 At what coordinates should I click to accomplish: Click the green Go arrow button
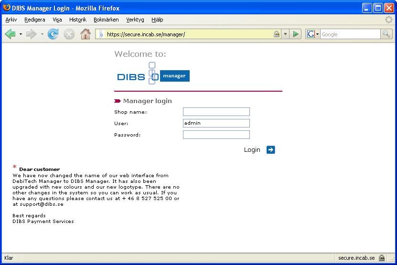point(295,34)
